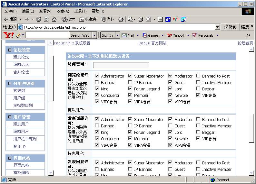256x184 pixels.
Task: Open the address bar dropdown arrow
Action: tap(217, 27)
